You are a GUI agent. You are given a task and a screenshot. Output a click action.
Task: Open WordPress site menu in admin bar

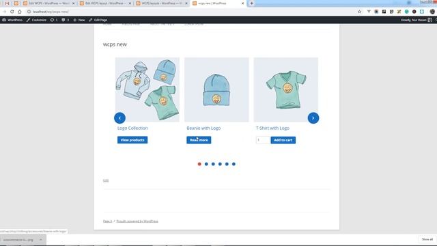tap(12, 20)
